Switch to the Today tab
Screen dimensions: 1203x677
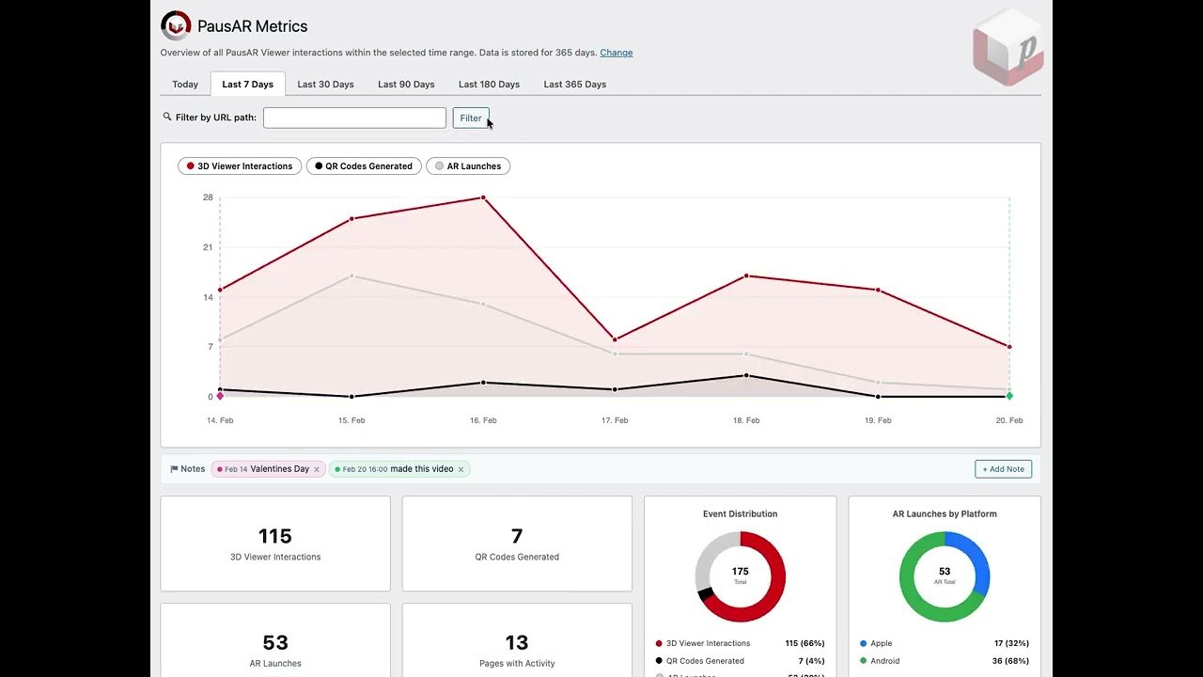[185, 85]
